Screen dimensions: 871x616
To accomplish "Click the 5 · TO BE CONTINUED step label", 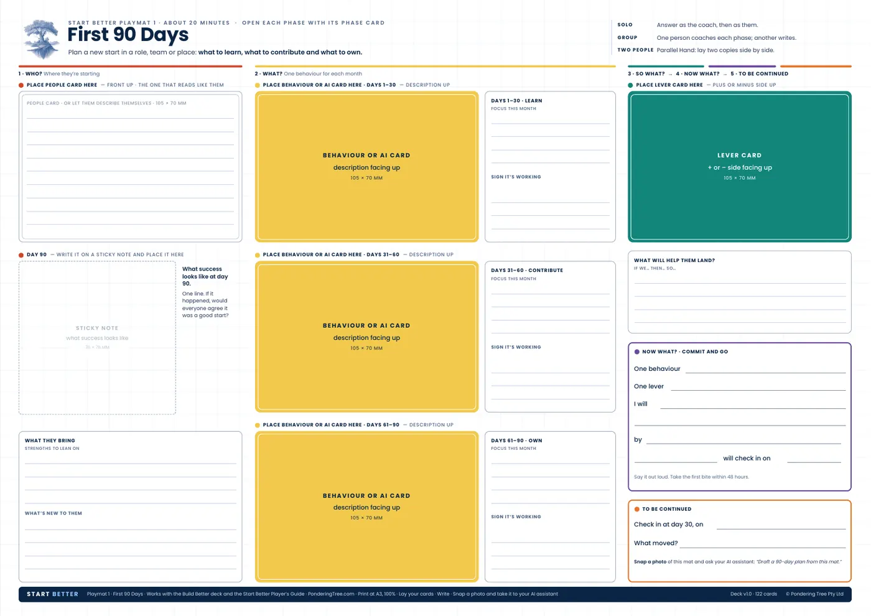I will (760, 74).
